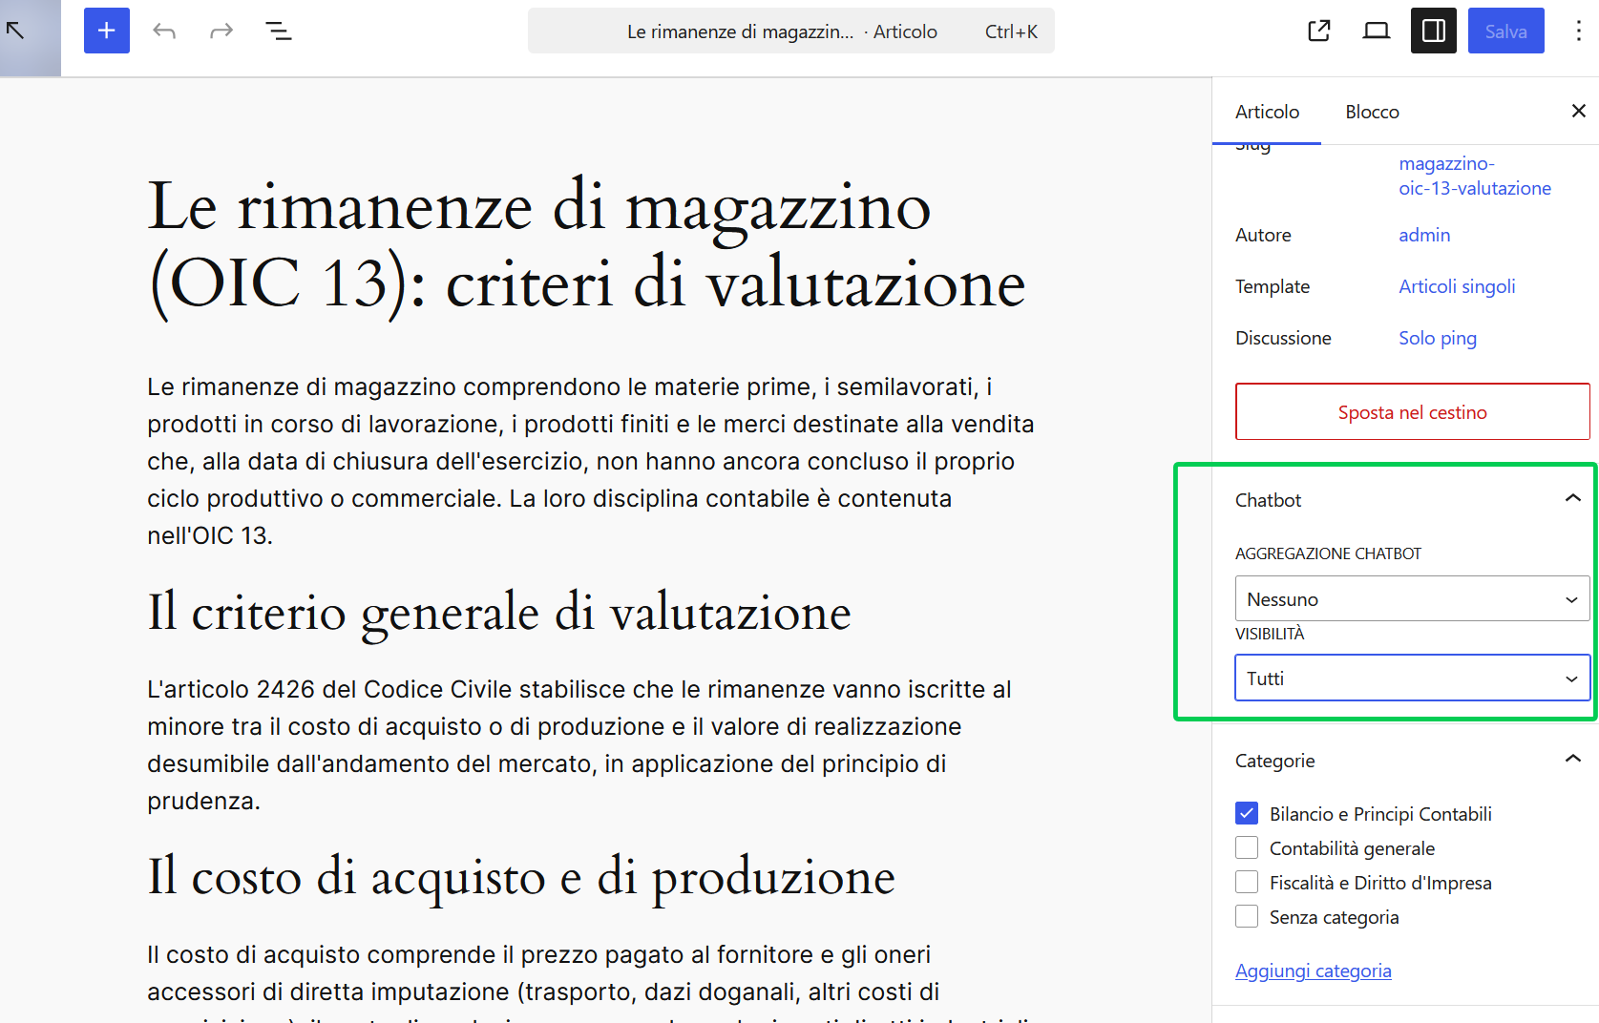Open the document overview list icon
Screen dimensions: 1599x1023
(x=278, y=31)
